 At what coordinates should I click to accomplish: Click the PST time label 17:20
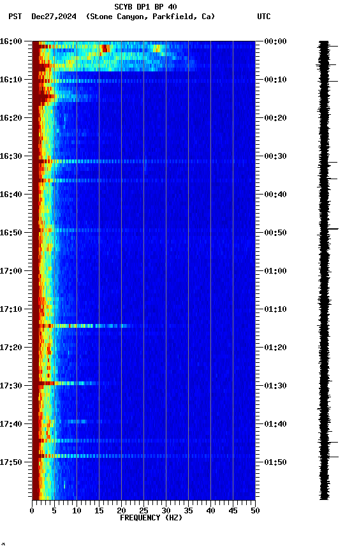11,348
